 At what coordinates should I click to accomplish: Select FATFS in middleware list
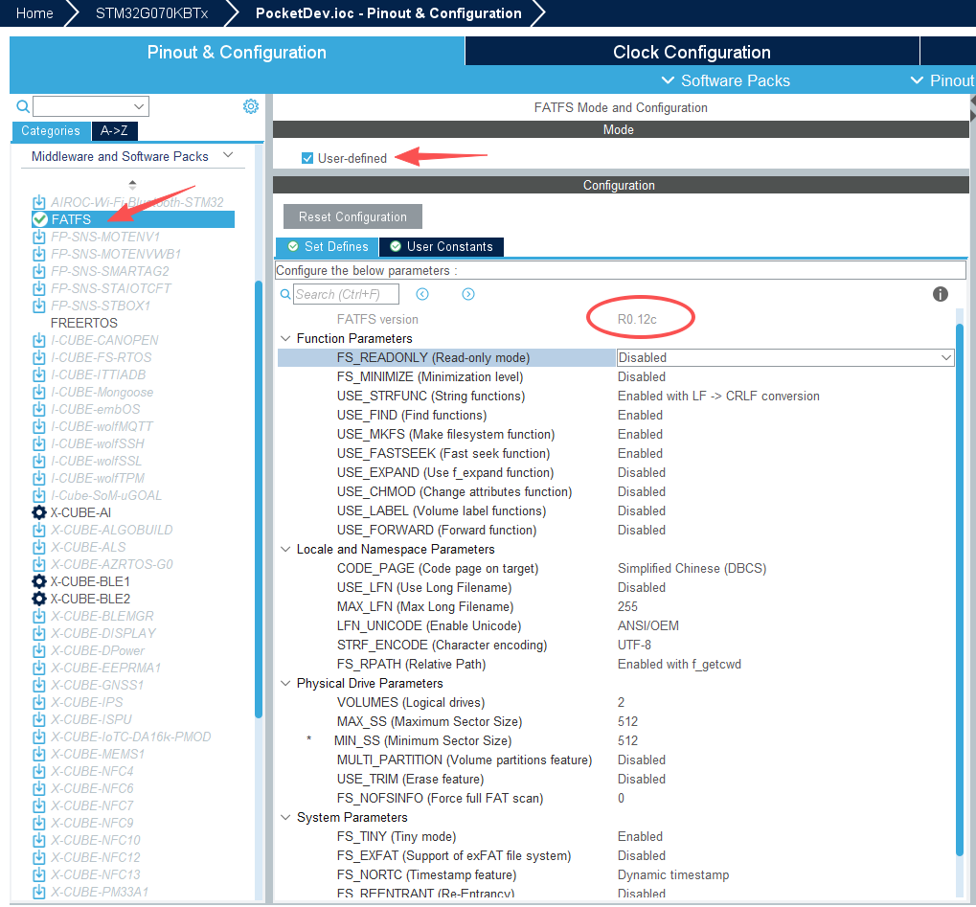coord(132,219)
